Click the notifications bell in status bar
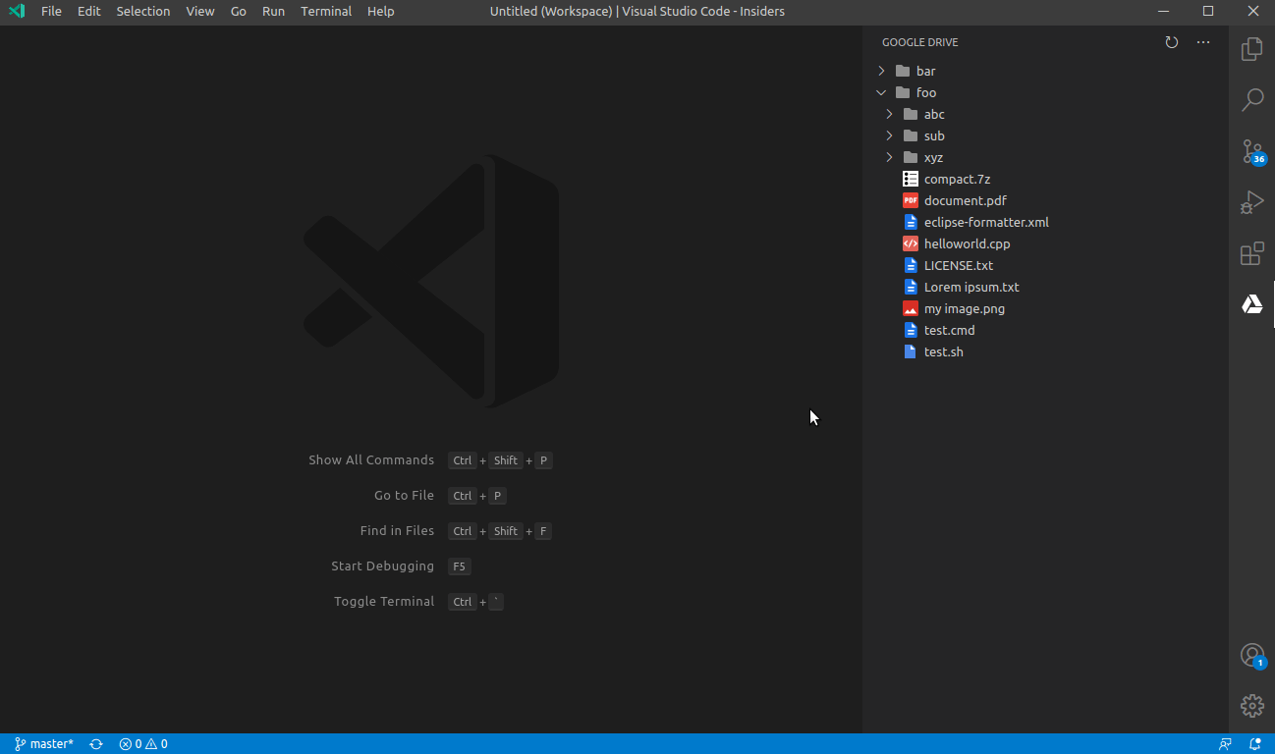 tap(1255, 744)
